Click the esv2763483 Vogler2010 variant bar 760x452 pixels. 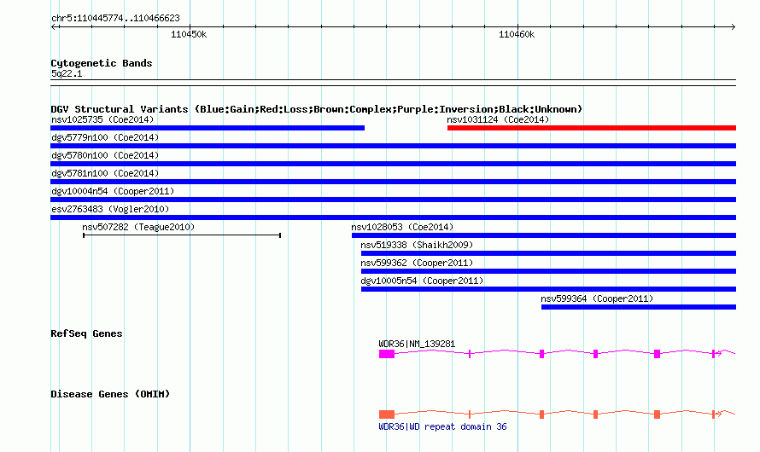[393, 217]
